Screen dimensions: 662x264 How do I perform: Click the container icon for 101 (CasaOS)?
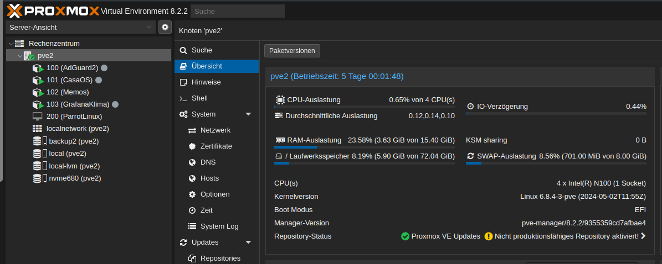[x=38, y=80]
